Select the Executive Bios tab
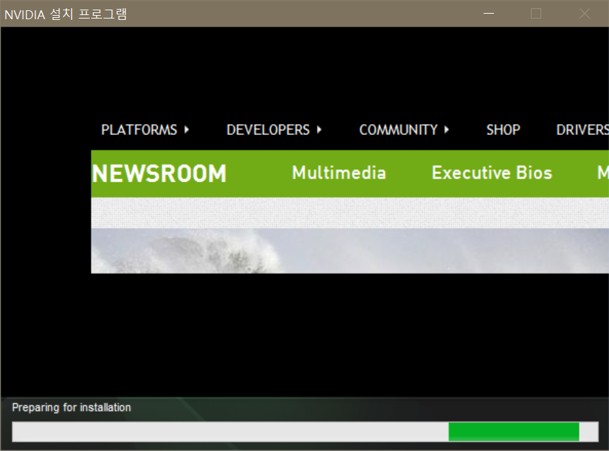Screen dimensions: 609x451 click(x=492, y=173)
